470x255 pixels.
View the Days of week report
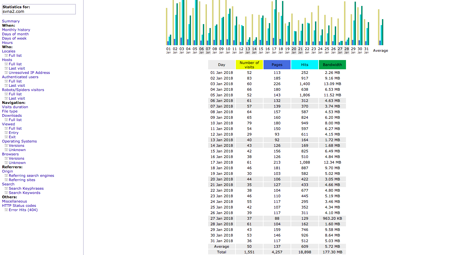click(x=15, y=38)
